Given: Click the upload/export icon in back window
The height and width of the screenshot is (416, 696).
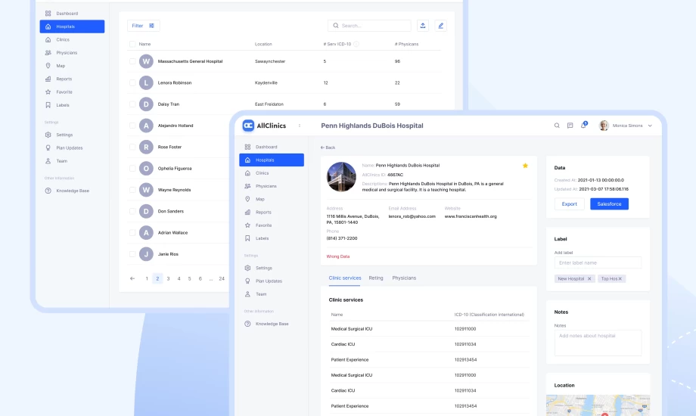Looking at the screenshot, I should [x=423, y=26].
